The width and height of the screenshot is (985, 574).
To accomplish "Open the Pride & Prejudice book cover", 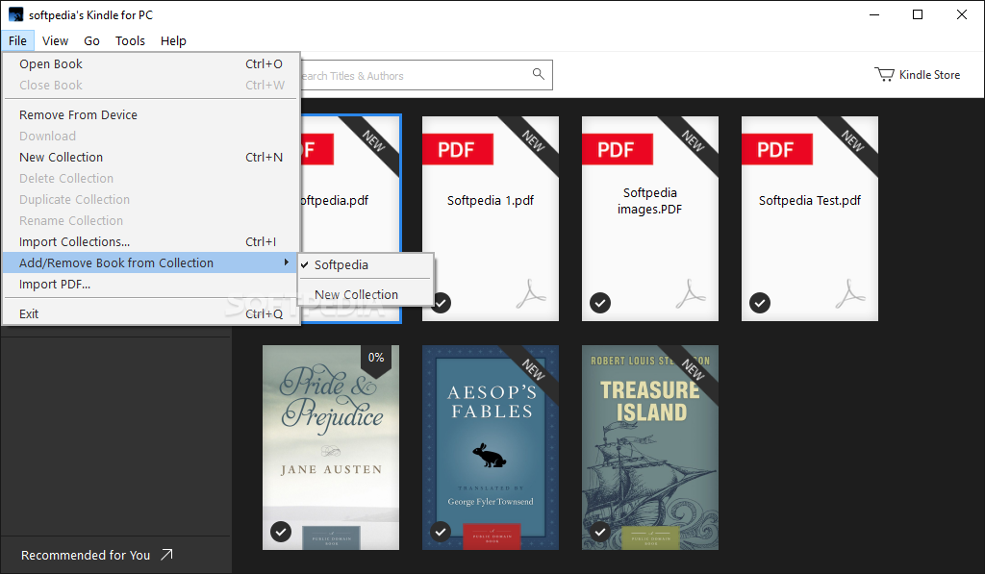I will [x=331, y=447].
